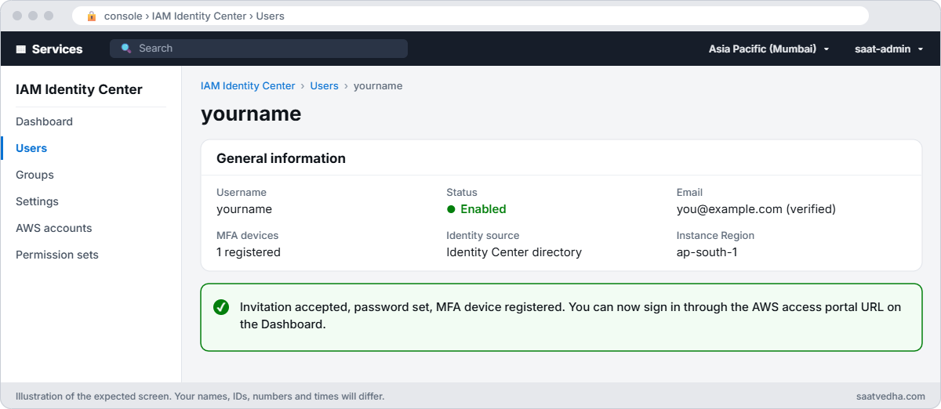Click the yourname page title
Screen dimensions: 941x409
[251, 114]
